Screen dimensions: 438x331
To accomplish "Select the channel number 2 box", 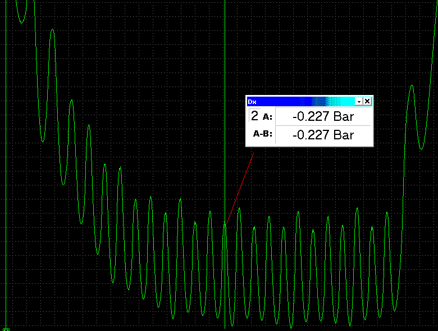I will [x=254, y=116].
